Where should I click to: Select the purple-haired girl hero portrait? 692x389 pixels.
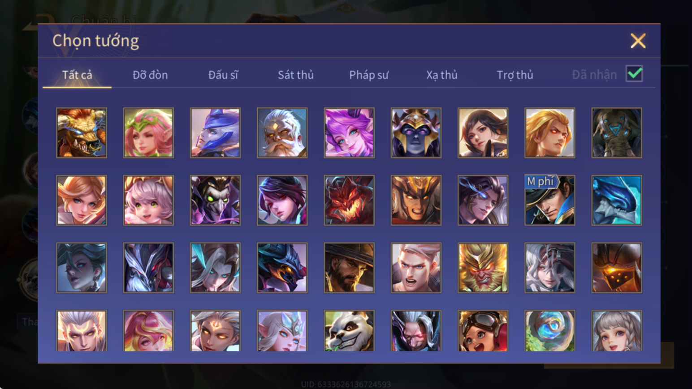coord(349,133)
